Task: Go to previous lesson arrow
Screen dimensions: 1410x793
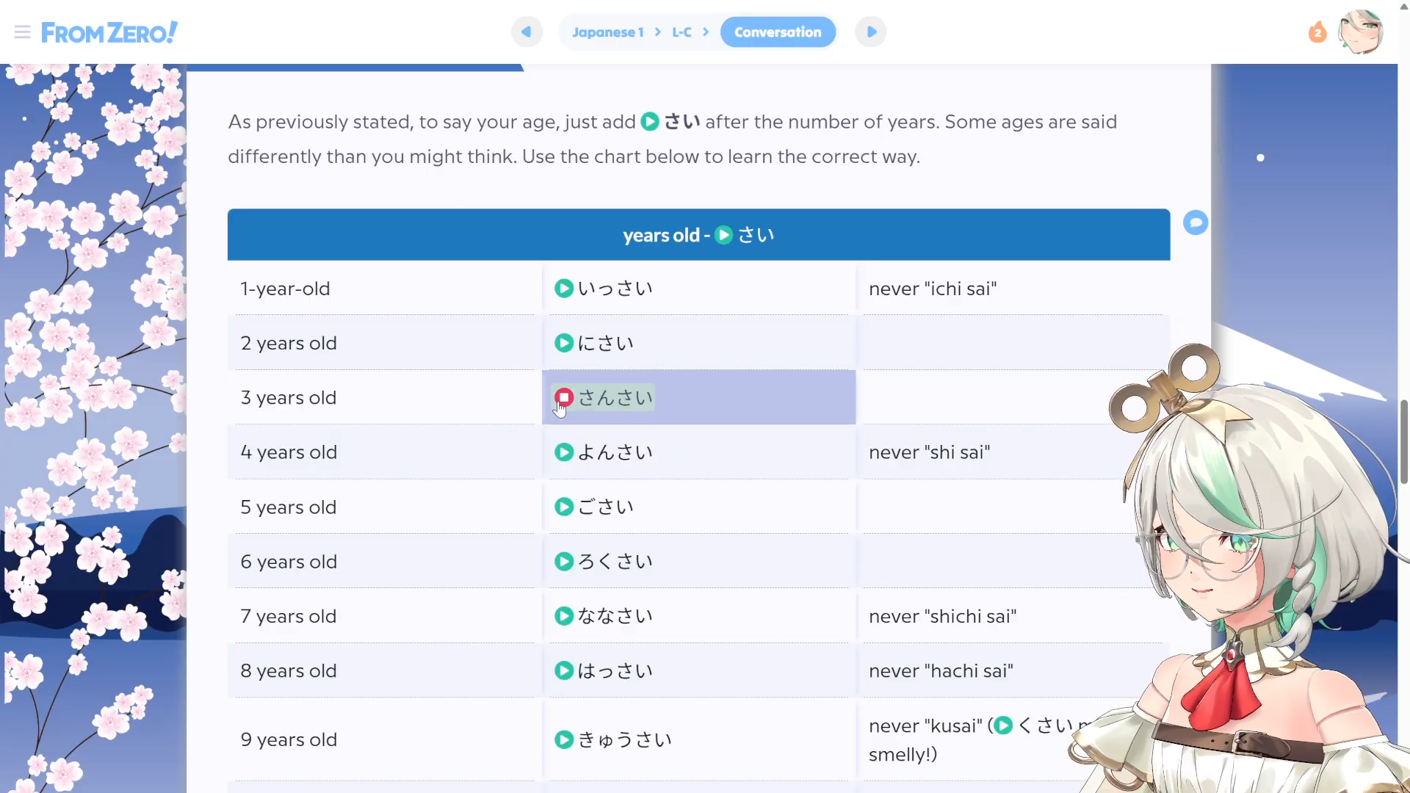Action: pos(527,32)
